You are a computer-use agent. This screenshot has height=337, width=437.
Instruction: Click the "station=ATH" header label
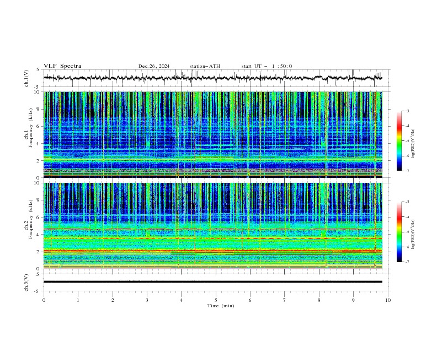click(x=205, y=66)
